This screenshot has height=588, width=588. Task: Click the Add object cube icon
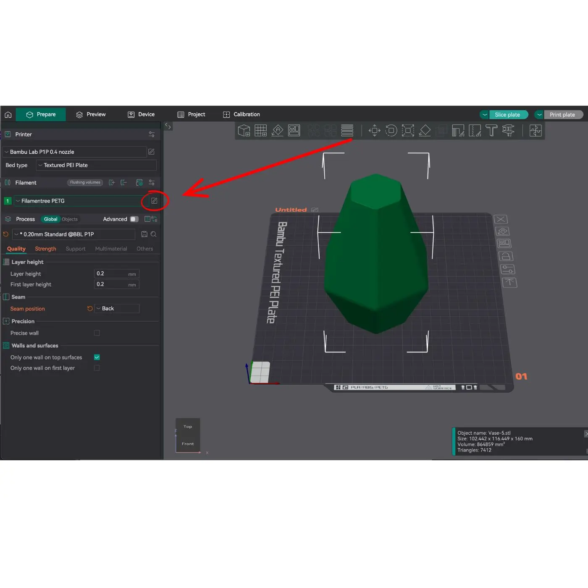coord(244,131)
